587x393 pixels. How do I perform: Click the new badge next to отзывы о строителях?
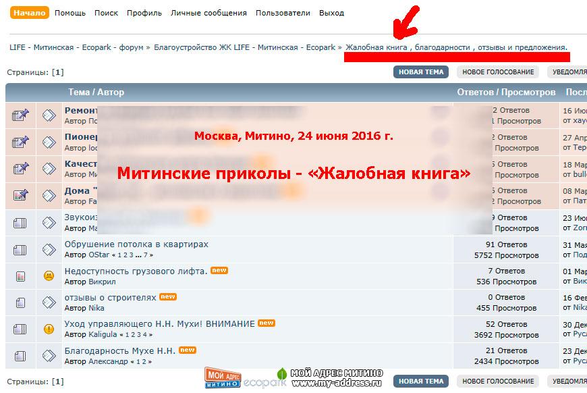coord(168,297)
